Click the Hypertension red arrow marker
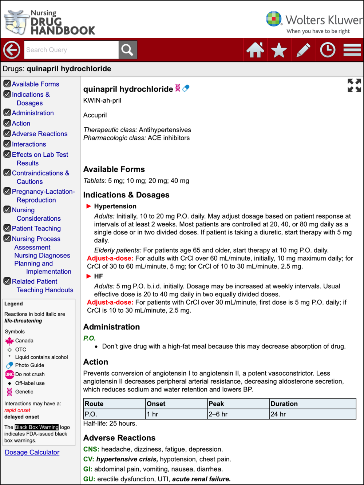This screenshot has height=485, width=364. (x=88, y=206)
